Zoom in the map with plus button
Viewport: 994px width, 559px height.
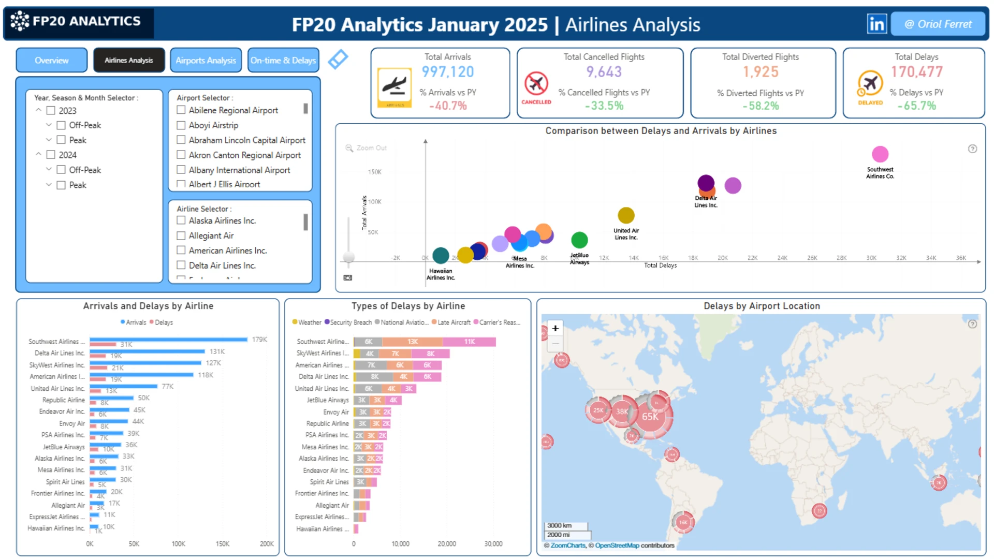[556, 328]
